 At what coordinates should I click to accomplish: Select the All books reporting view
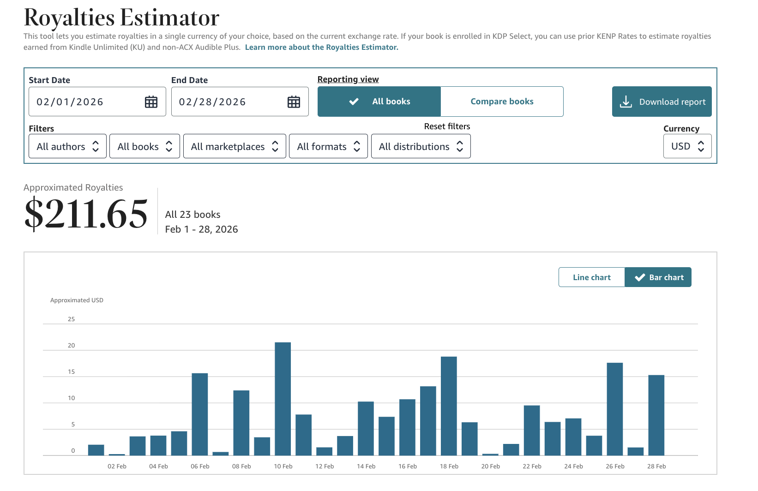[379, 102]
